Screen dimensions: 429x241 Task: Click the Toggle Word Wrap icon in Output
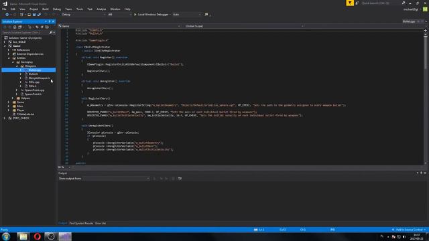click(180, 179)
